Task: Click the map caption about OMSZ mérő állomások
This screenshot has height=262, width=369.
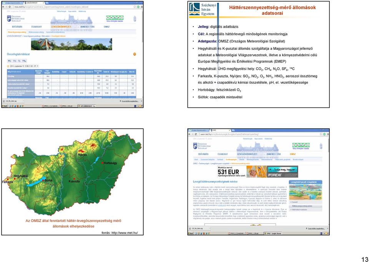Action: point(73,223)
